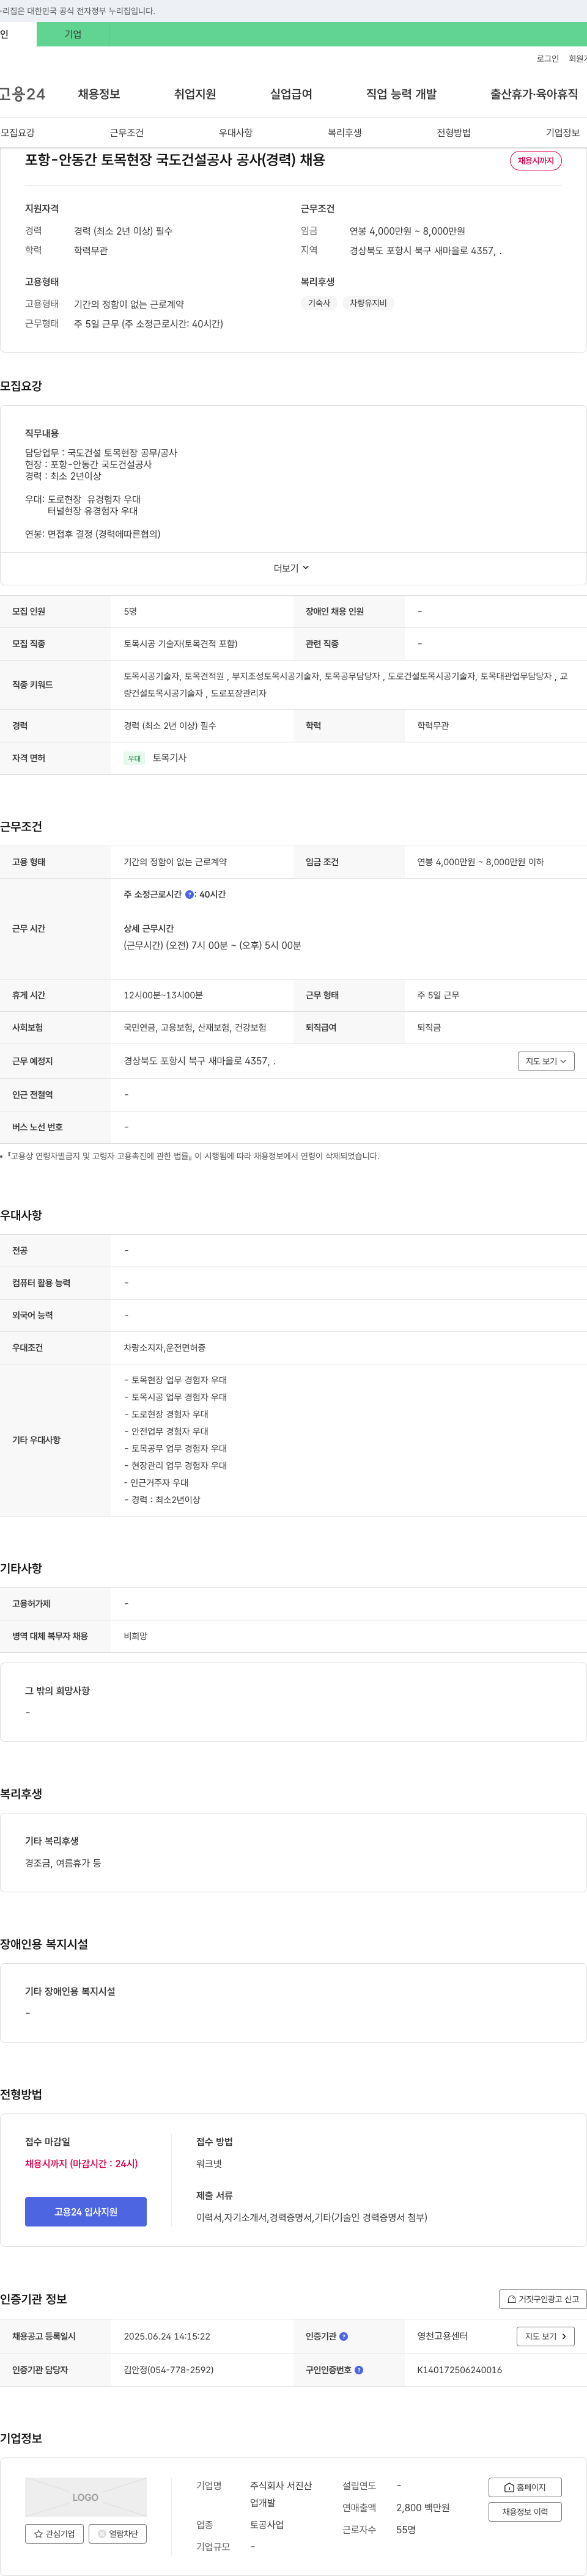Click the info icon next to 인증기관
This screenshot has height=2576, width=587.
[343, 2336]
